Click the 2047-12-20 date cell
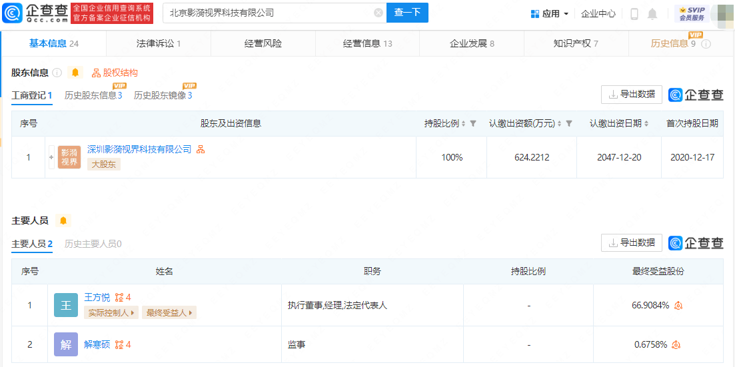735x367 pixels. [x=619, y=157]
